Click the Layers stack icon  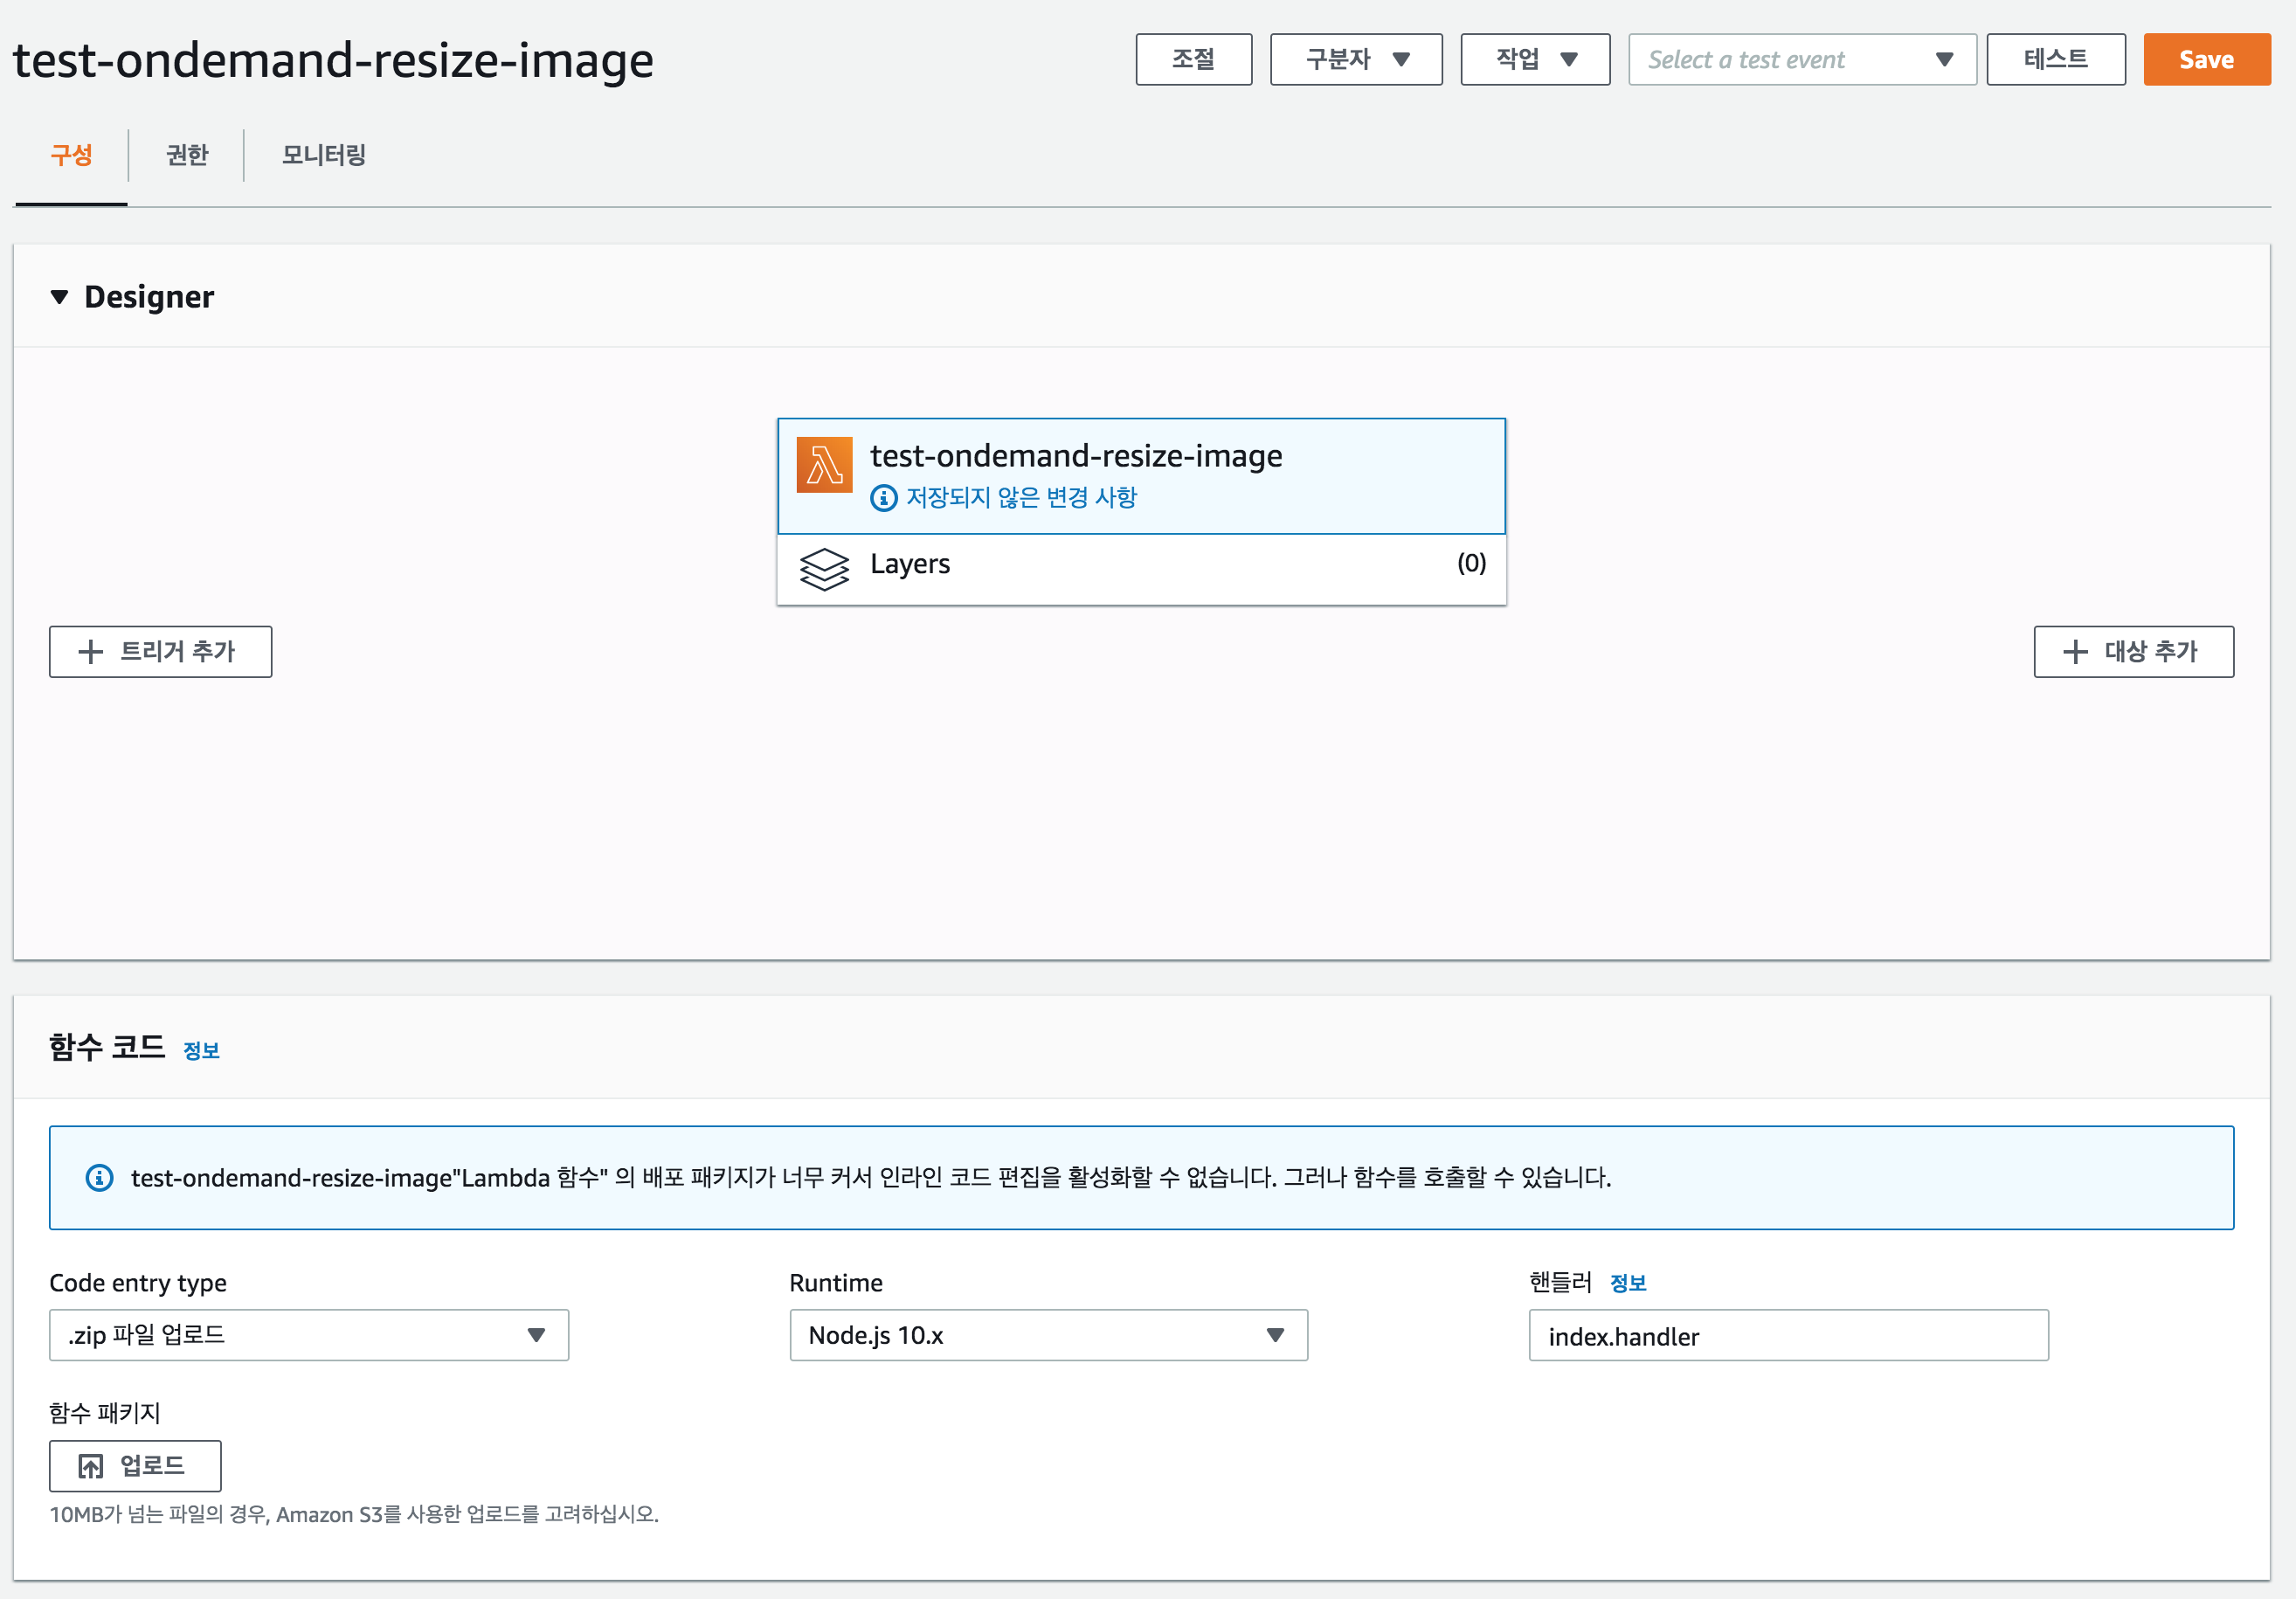[824, 569]
